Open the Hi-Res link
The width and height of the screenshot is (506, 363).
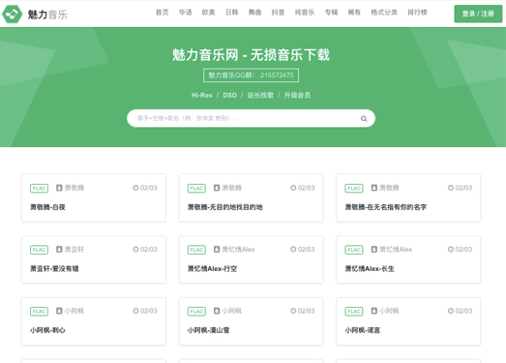(201, 95)
